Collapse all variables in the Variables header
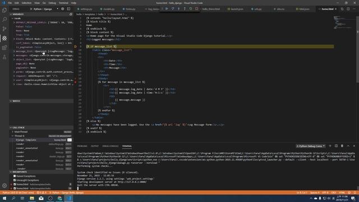Screen dimensions: 359x202 [71, 14]
